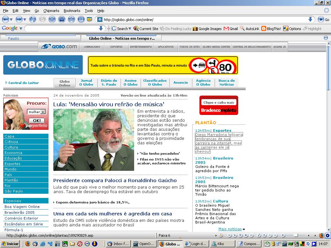Click the music player Previous track button
The height and width of the screenshot is (248, 331).
pos(230,235)
